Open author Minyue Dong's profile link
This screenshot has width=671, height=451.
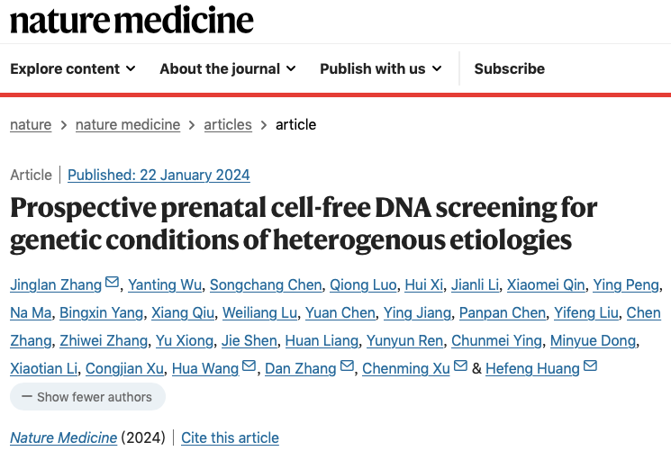(x=593, y=340)
